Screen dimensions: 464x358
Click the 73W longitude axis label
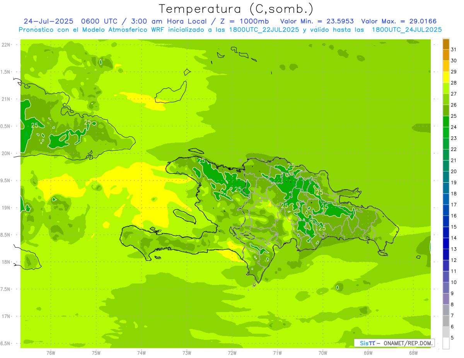187,353
